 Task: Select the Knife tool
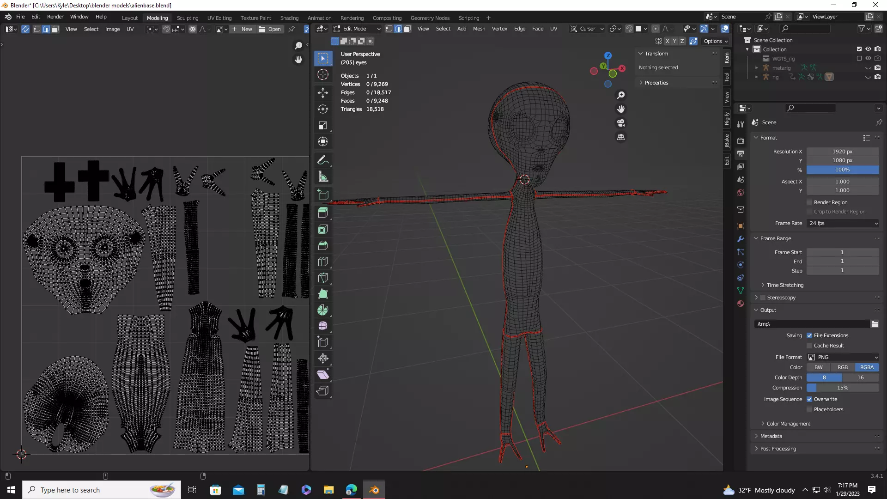(x=323, y=278)
